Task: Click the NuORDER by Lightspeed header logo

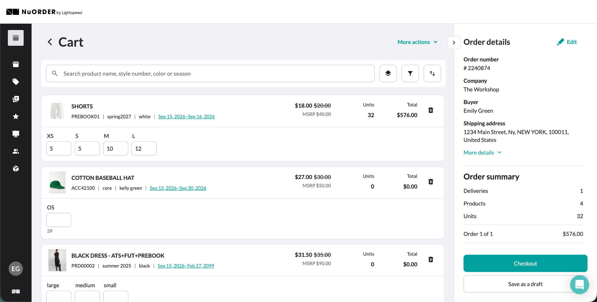Action: (44, 12)
